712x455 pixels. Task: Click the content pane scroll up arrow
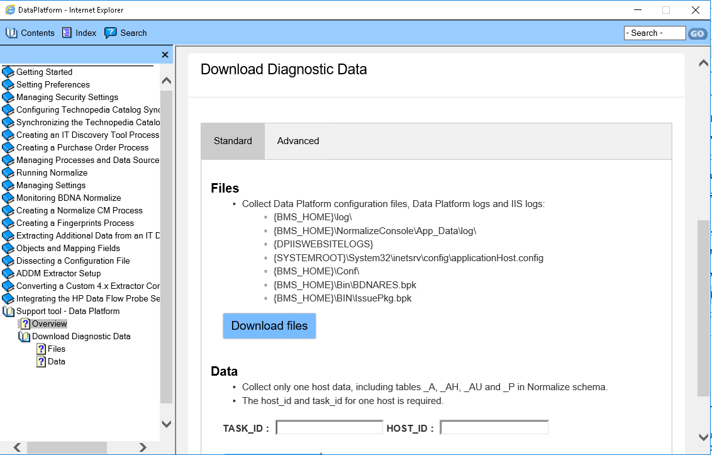703,63
